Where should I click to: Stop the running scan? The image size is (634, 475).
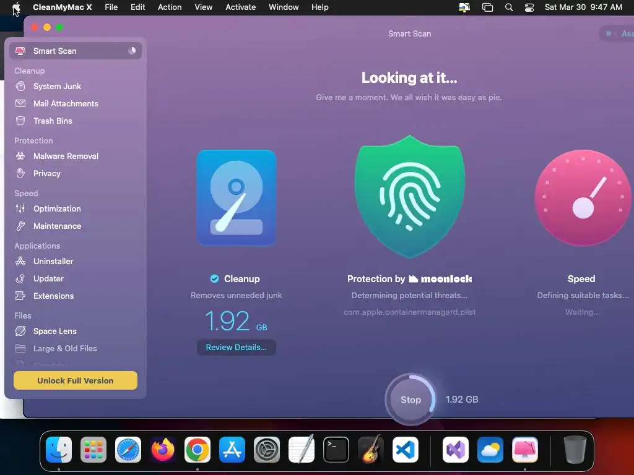click(410, 400)
